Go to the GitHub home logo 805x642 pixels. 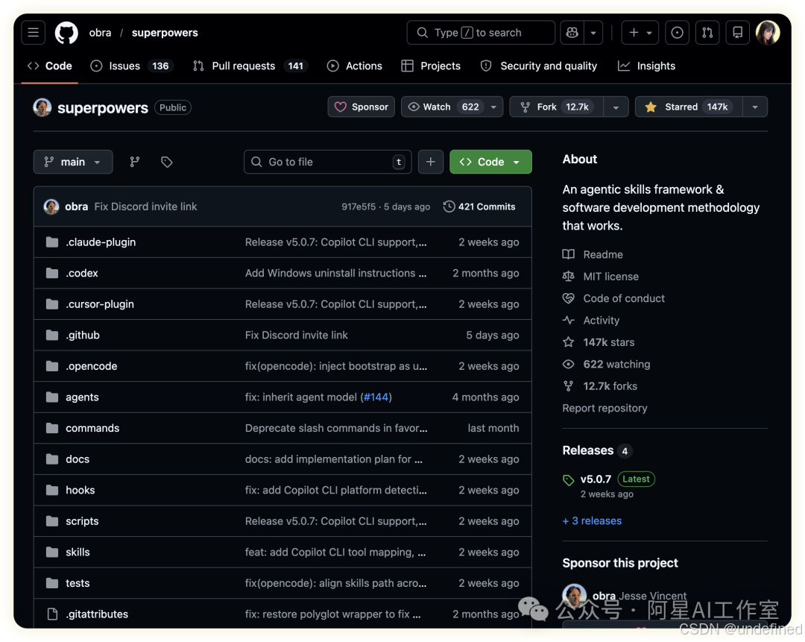67,33
